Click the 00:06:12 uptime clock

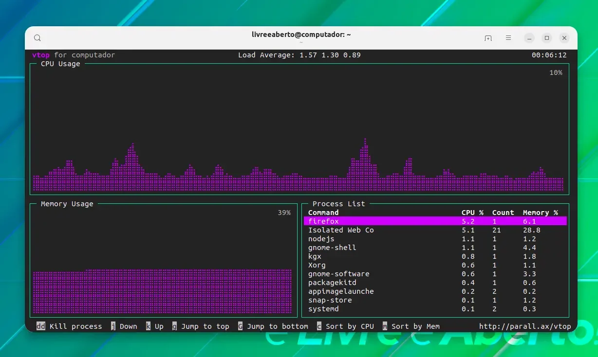pos(549,55)
